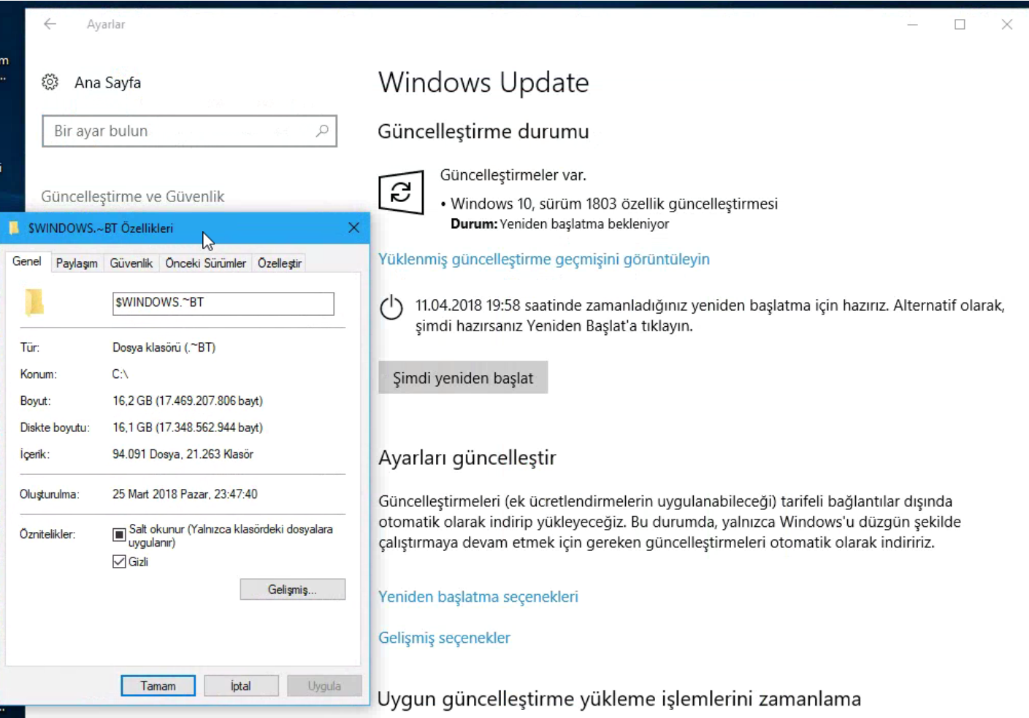Click the folder icon in the Properties title bar

tap(13, 228)
